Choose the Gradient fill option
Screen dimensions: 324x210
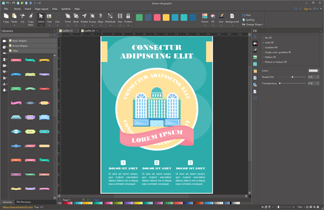[263, 47]
